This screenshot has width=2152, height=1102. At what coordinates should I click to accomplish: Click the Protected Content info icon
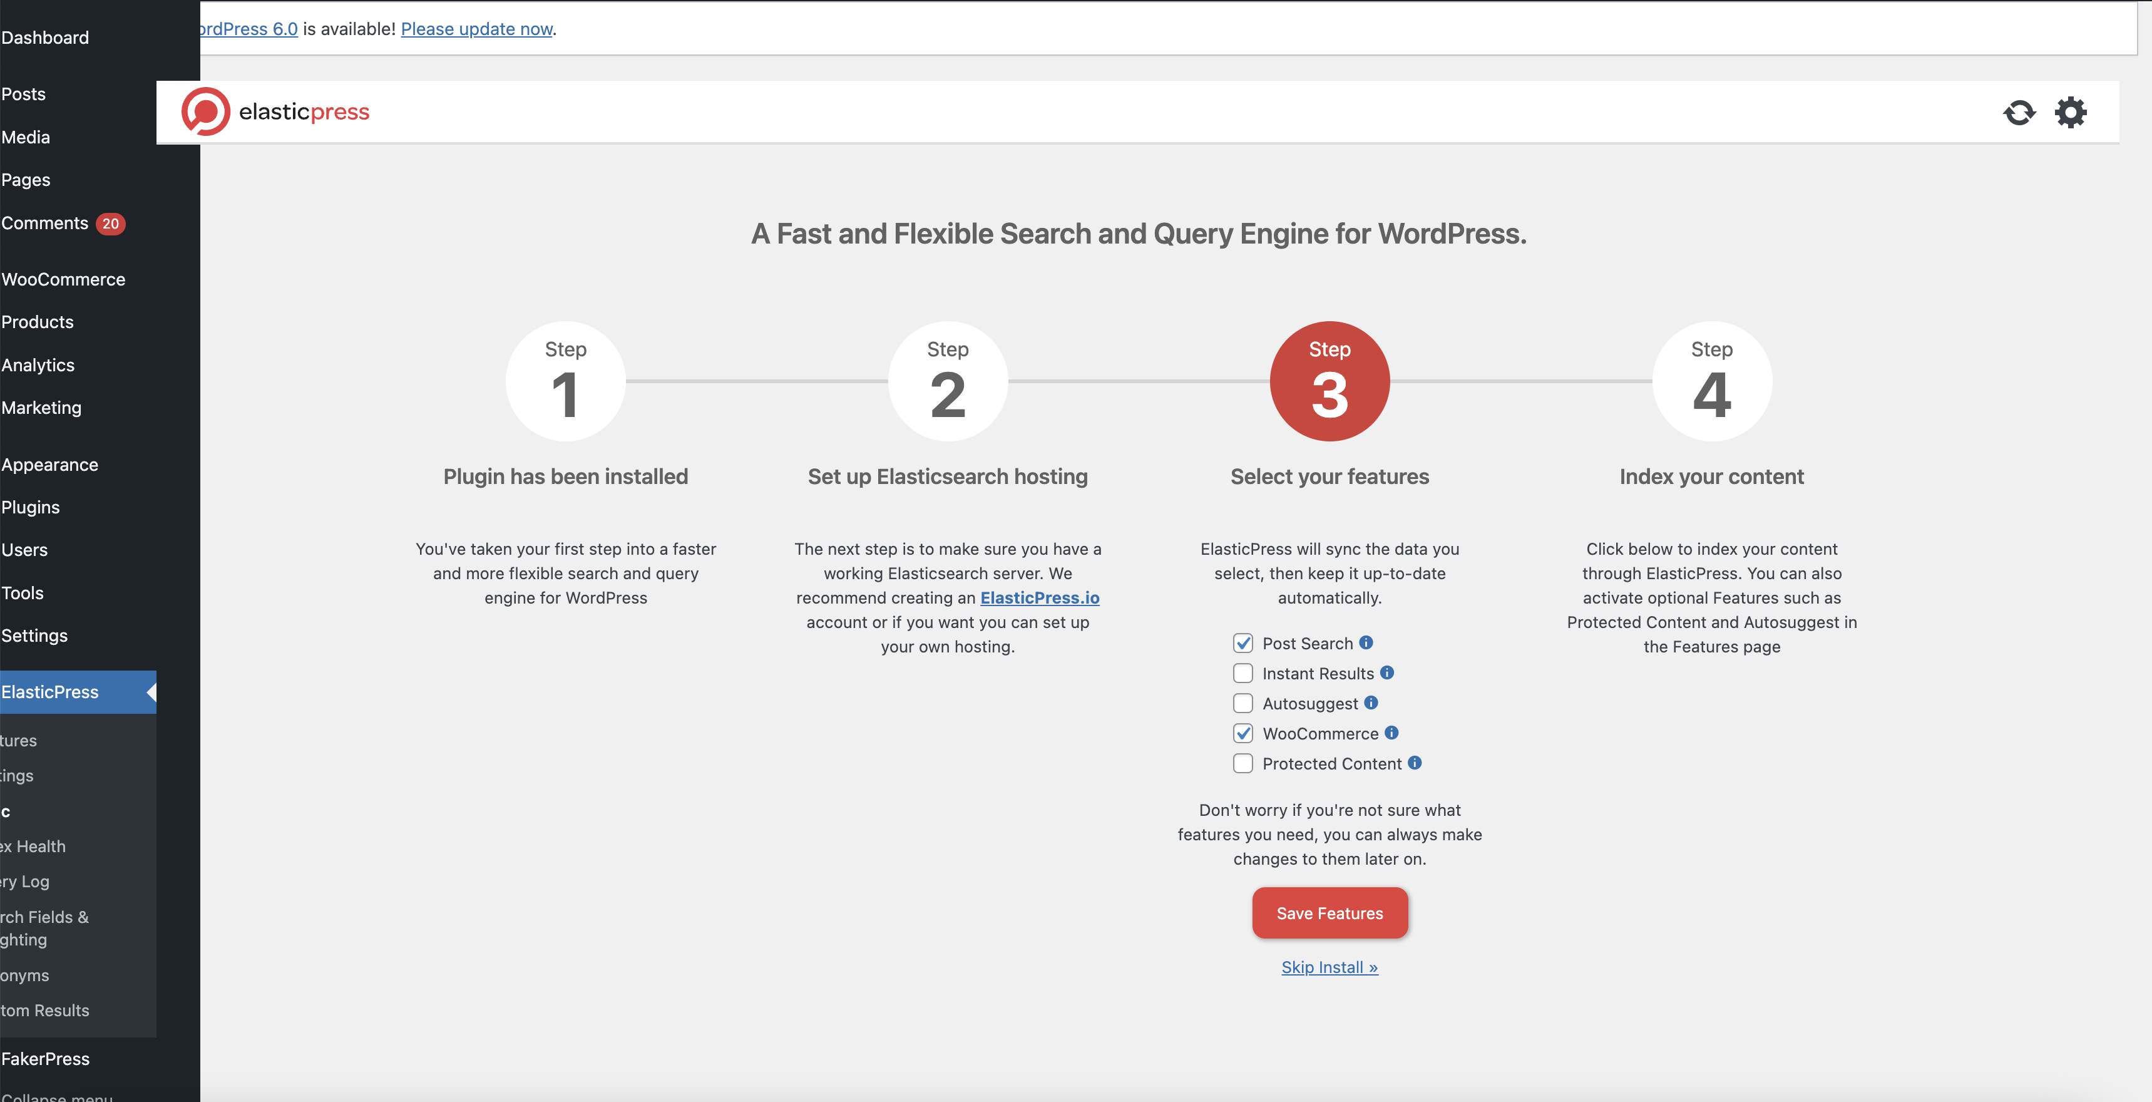(1415, 763)
